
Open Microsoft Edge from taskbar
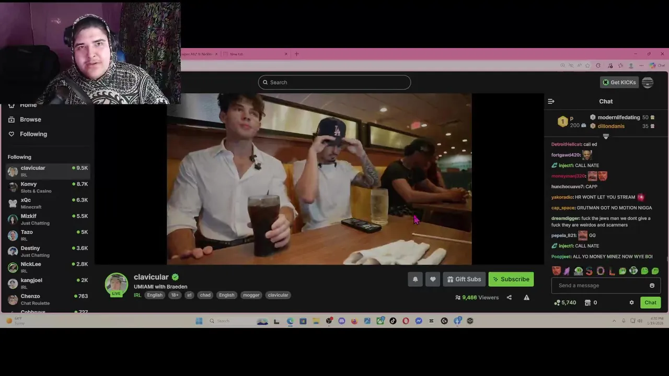pyautogui.click(x=290, y=321)
